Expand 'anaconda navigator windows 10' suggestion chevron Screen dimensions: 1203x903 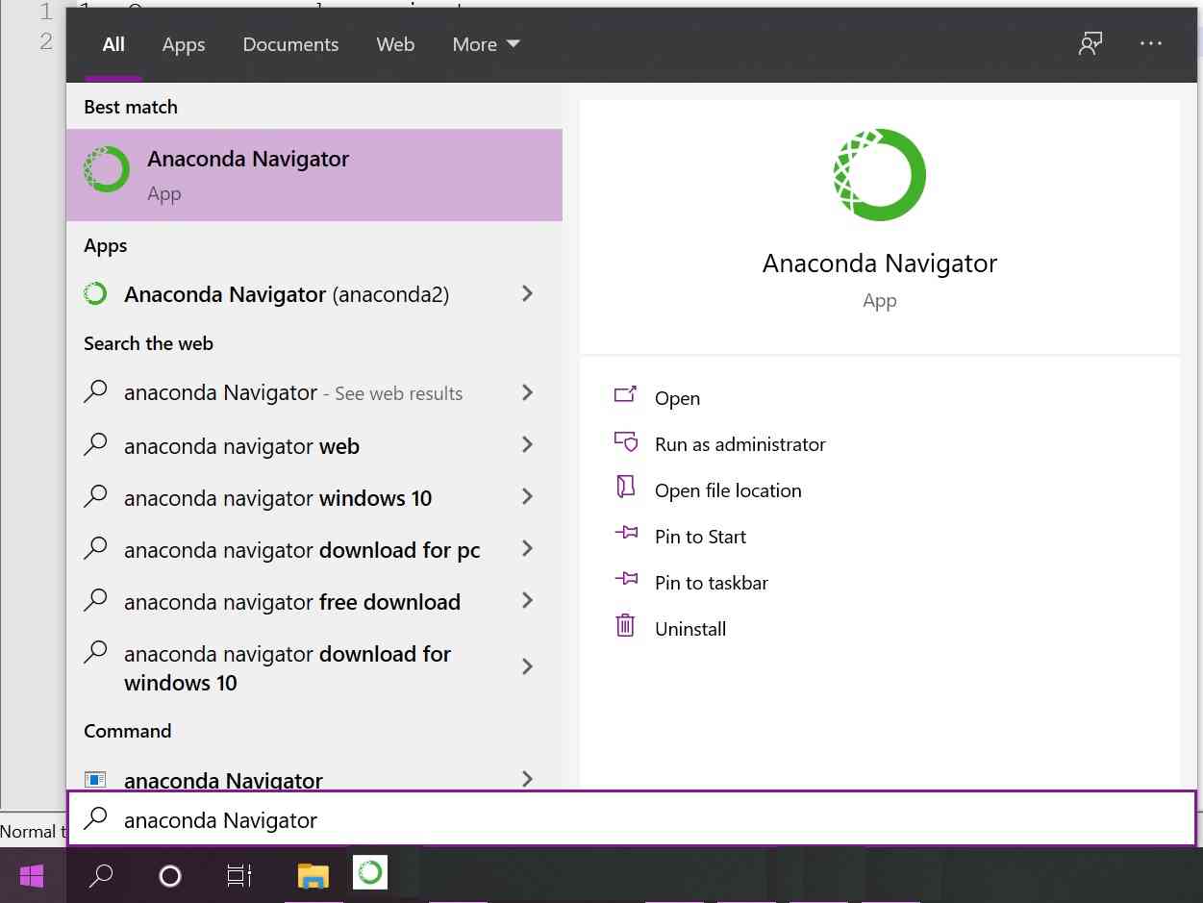pyautogui.click(x=527, y=496)
